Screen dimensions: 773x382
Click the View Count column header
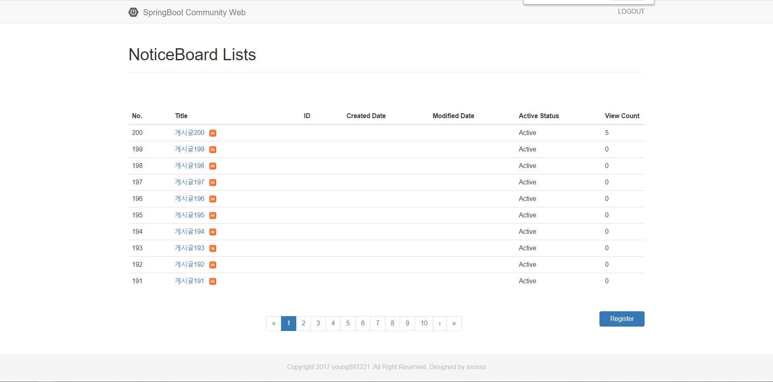(622, 116)
